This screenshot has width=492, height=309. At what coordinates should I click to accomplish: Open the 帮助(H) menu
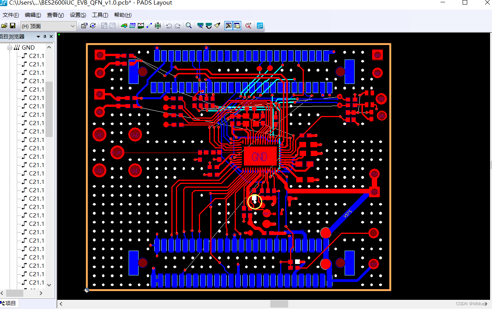123,15
